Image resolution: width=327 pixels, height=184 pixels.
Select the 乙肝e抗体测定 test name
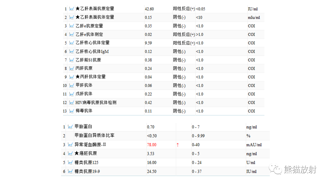(x=89, y=34)
